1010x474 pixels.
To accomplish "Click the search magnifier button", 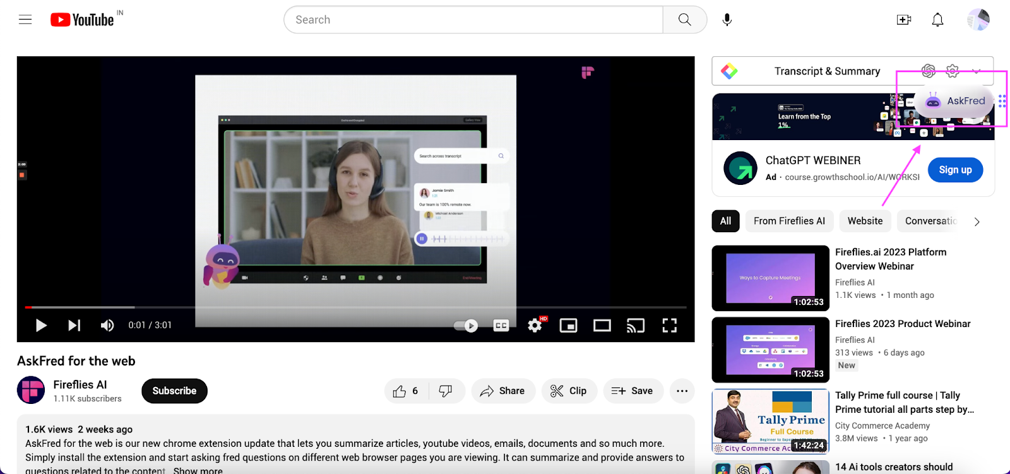I will pyautogui.click(x=685, y=20).
